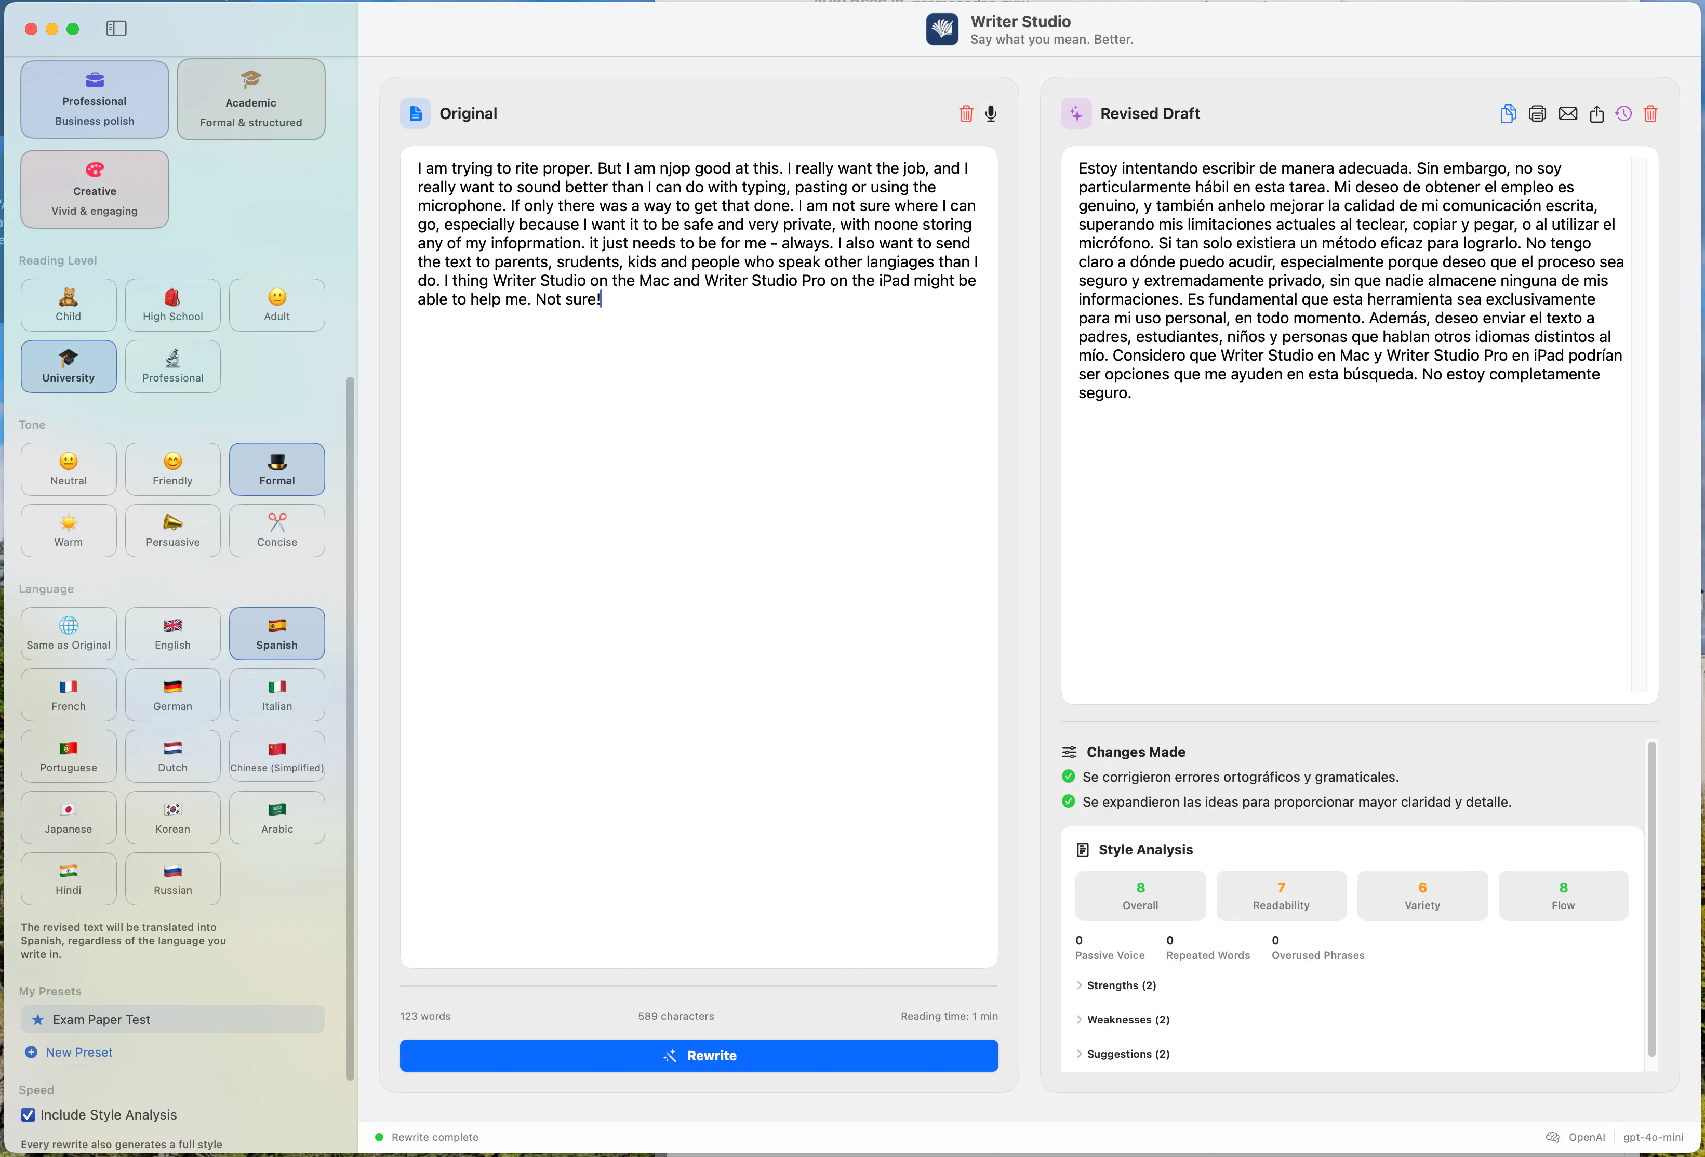Start dictation with the microphone icon
The height and width of the screenshot is (1157, 1705).
tap(990, 114)
